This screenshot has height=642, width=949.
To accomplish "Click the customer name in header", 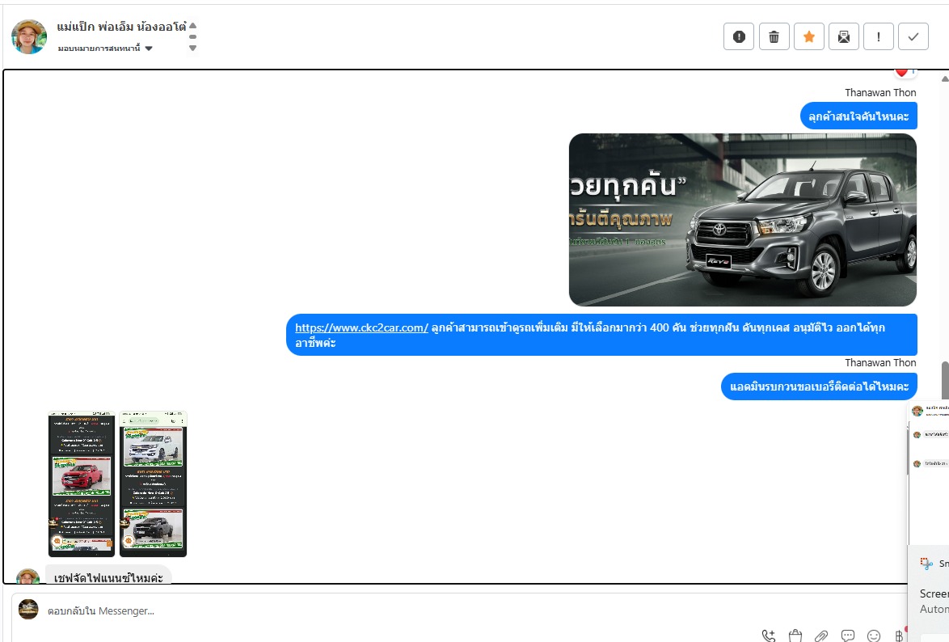I will point(121,27).
